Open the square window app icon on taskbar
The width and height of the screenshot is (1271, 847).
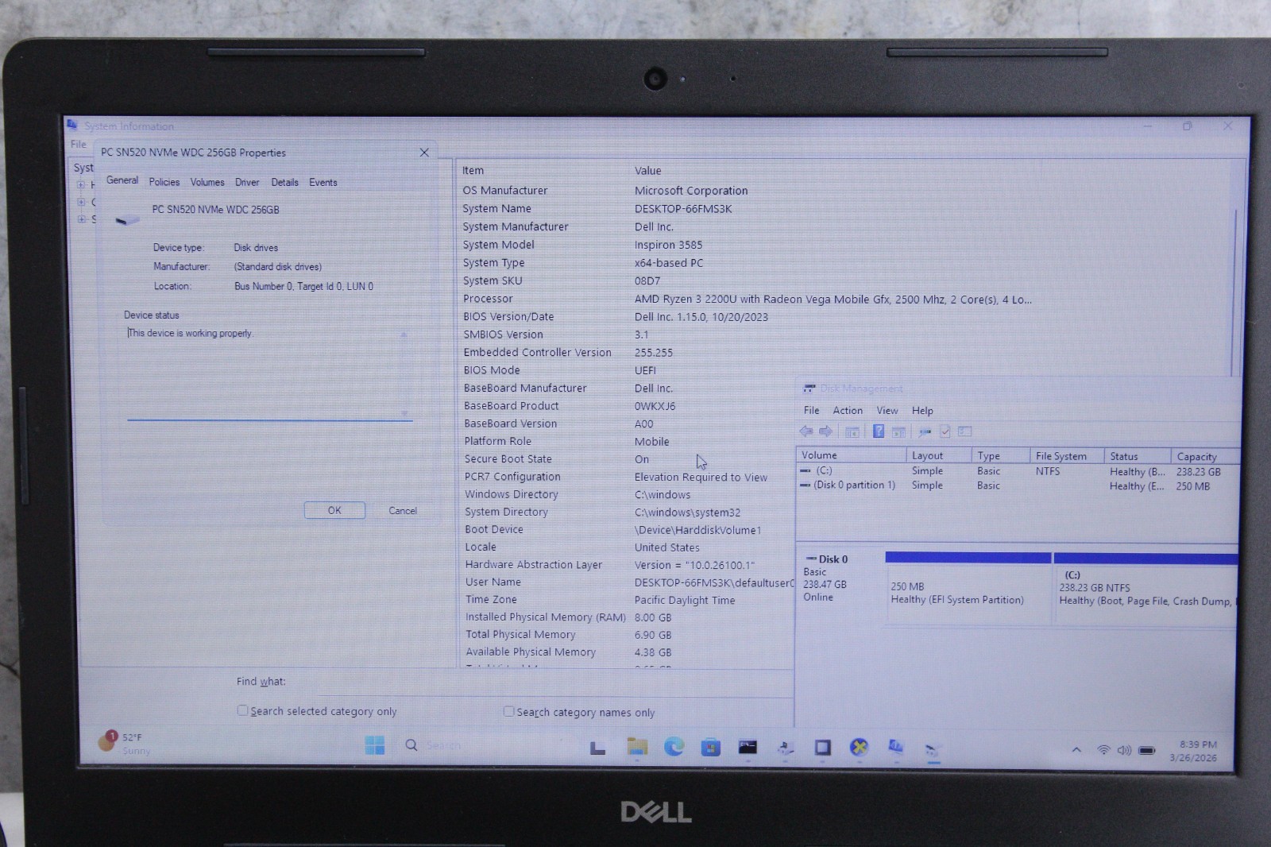(x=822, y=747)
